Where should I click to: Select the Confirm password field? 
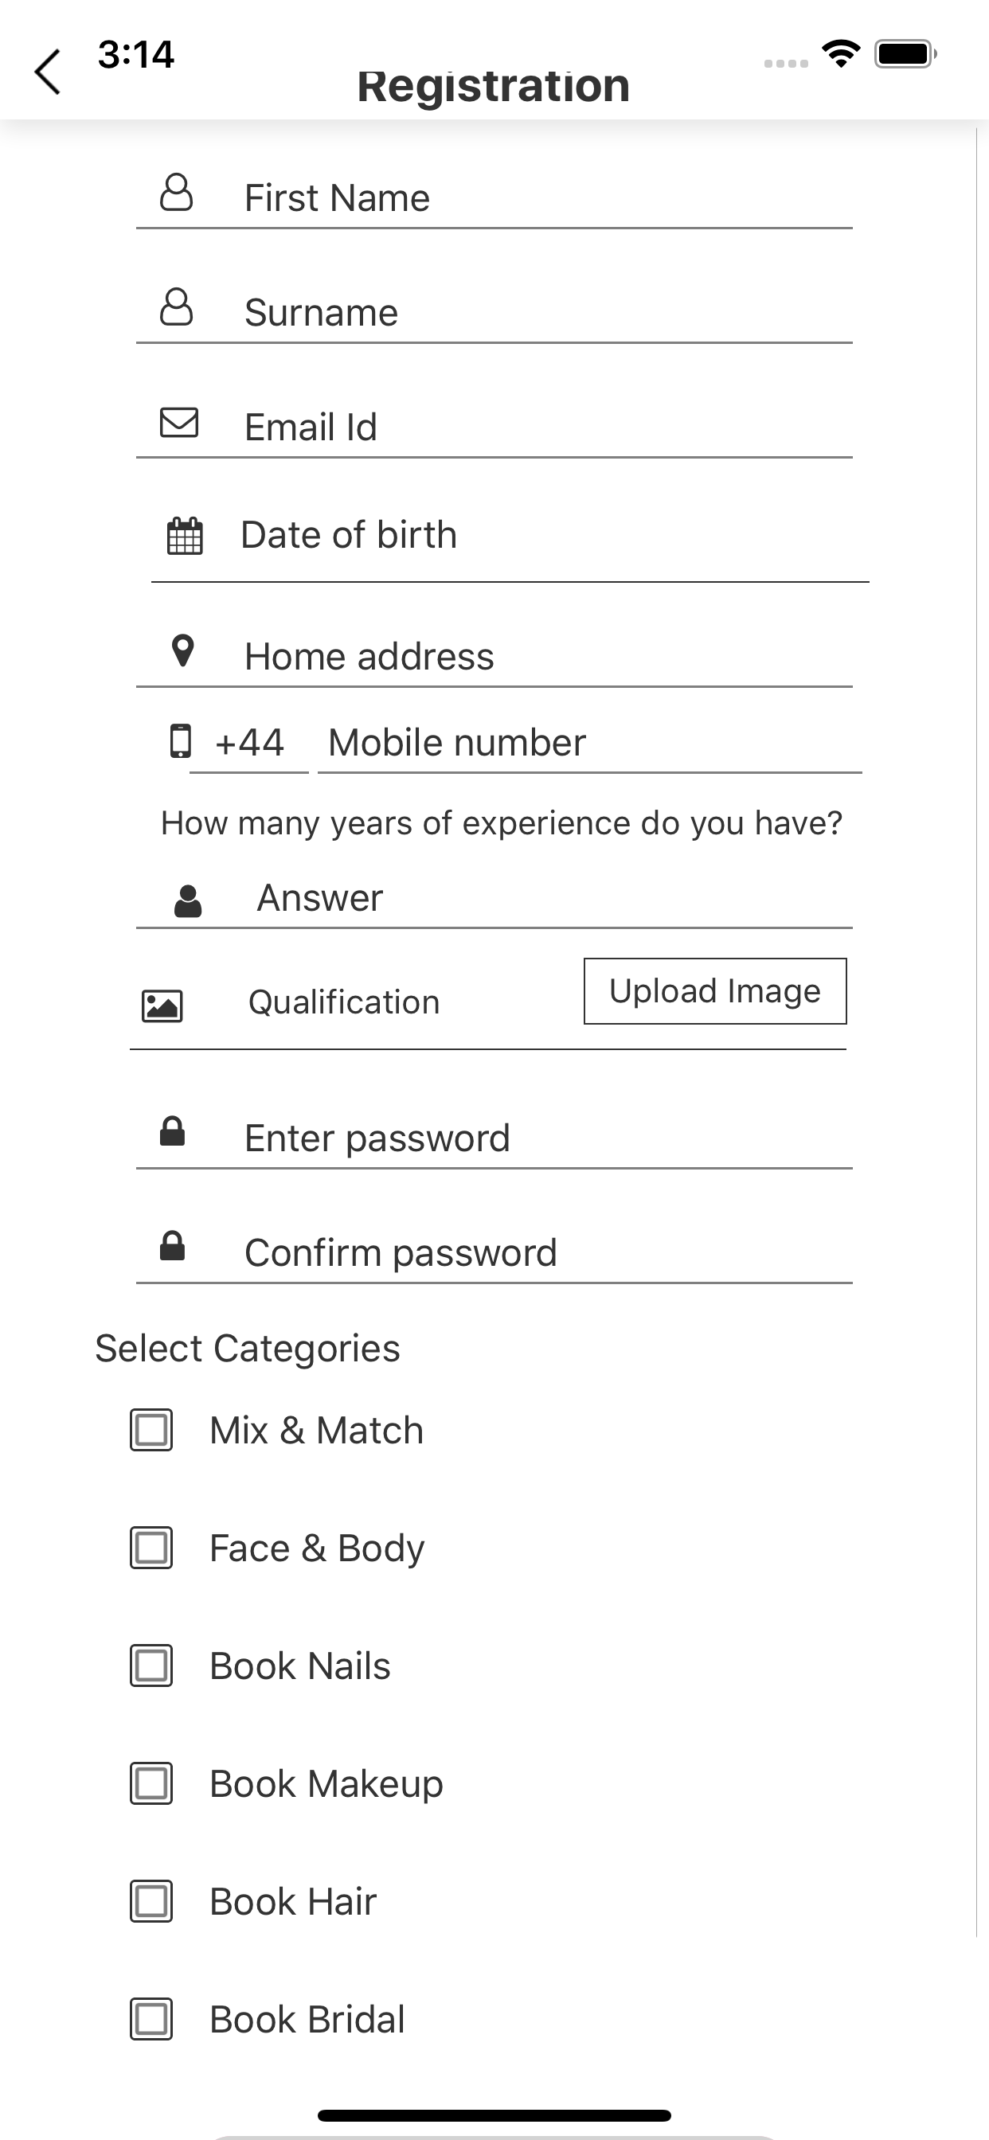pyautogui.click(x=494, y=1252)
